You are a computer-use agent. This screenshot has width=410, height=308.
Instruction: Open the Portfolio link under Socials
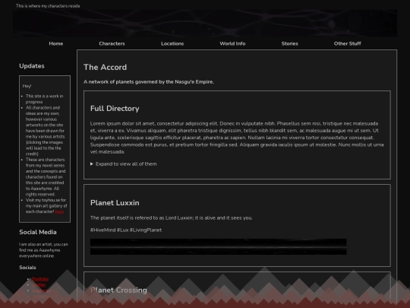[40, 279]
